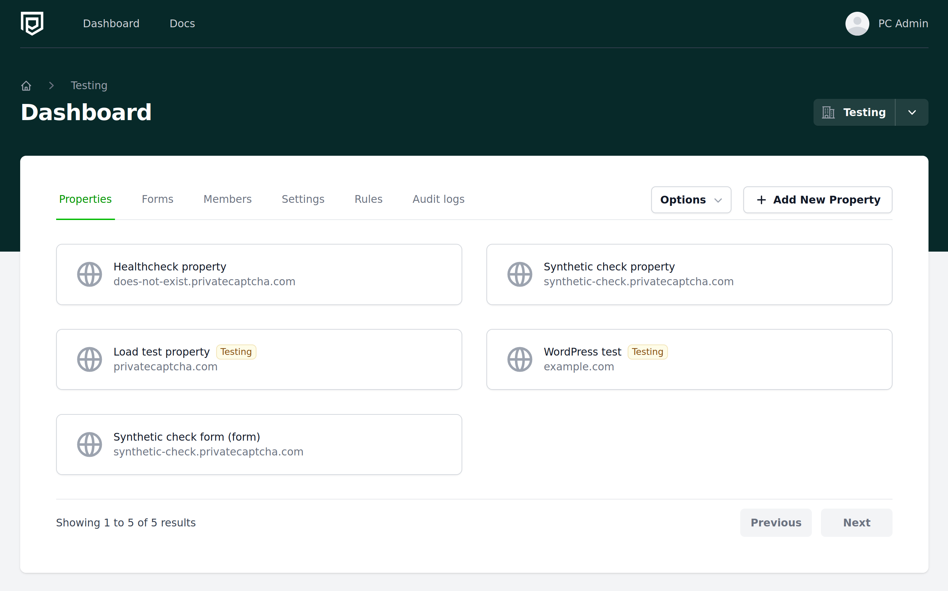Expand the organization switcher chevron
948x591 pixels.
pyautogui.click(x=912, y=113)
